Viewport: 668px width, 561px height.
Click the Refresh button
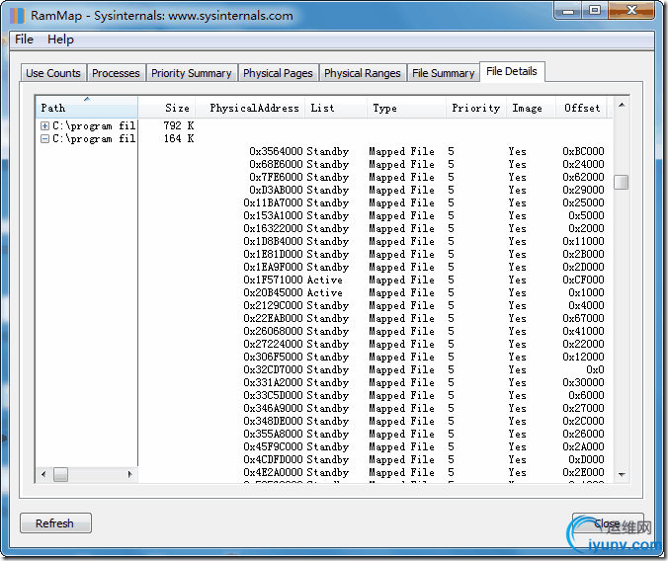click(x=55, y=523)
